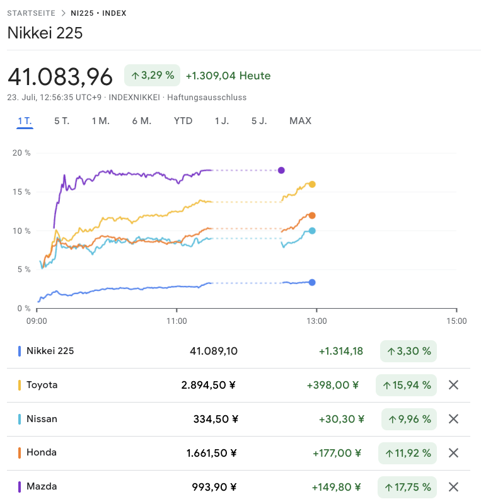481x504 pixels.
Task: Click the orange Honda chart endpoint dot
Action: pyautogui.click(x=312, y=215)
